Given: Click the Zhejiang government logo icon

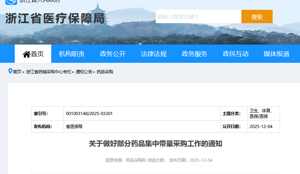Looking at the screenshot, I should (x=11, y=1).
